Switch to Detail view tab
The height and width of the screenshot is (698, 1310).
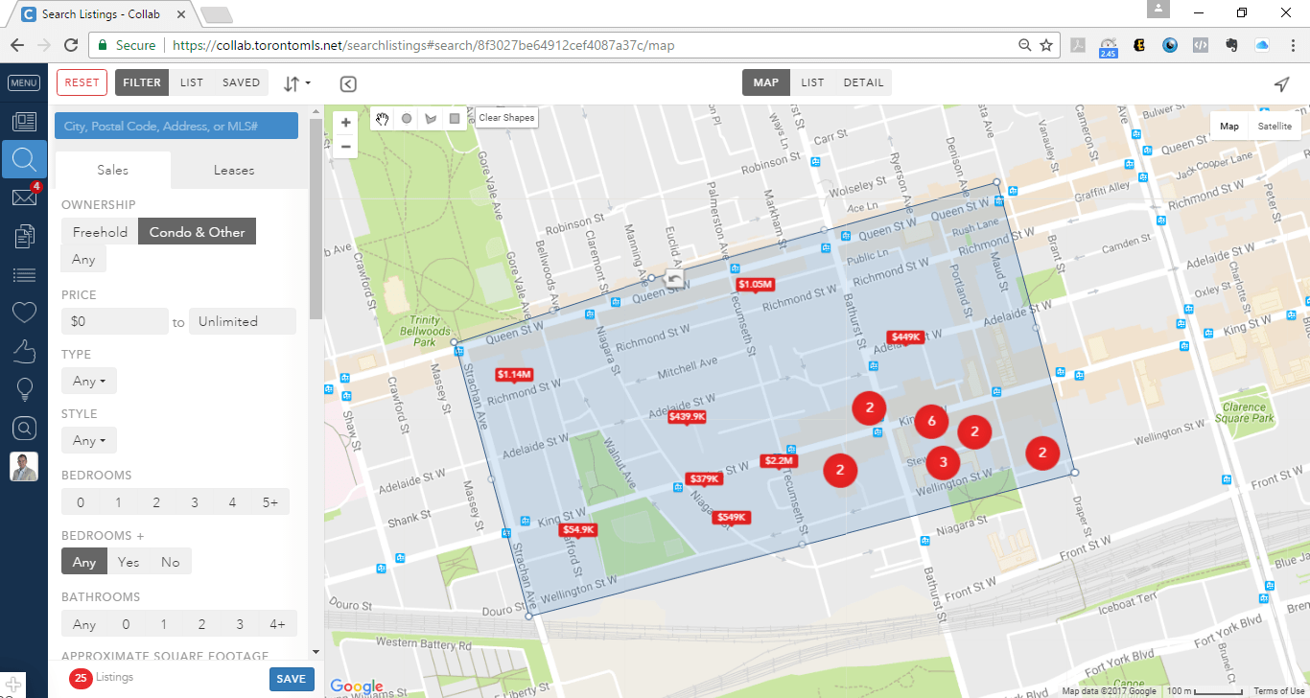pos(863,82)
